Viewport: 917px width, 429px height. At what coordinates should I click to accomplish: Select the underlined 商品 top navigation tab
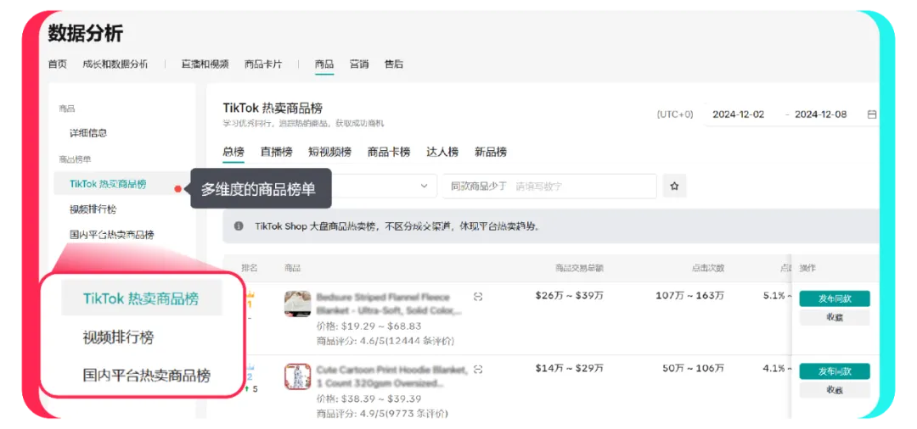324,64
